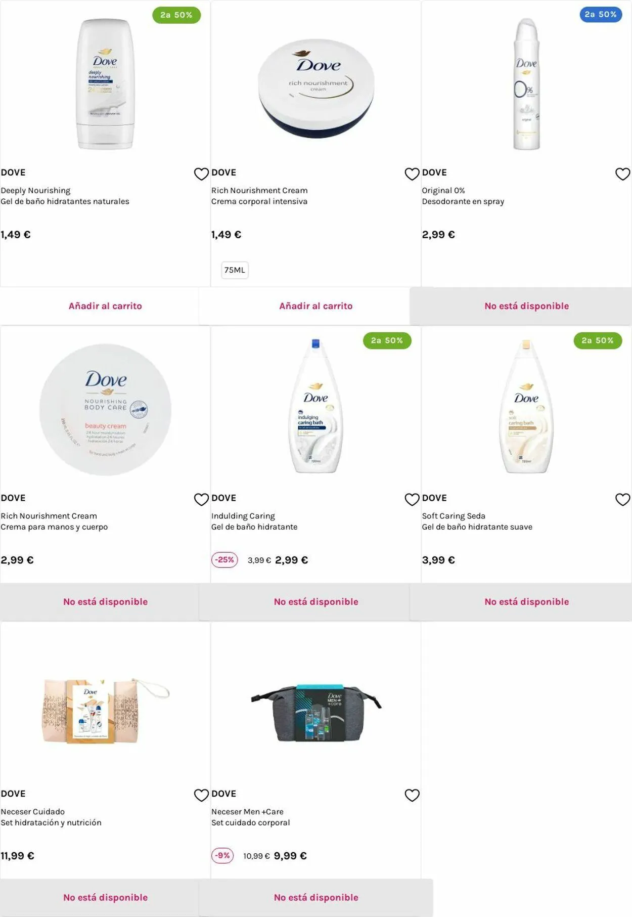Select the 75ML size option
The width and height of the screenshot is (632, 917).
pos(235,270)
